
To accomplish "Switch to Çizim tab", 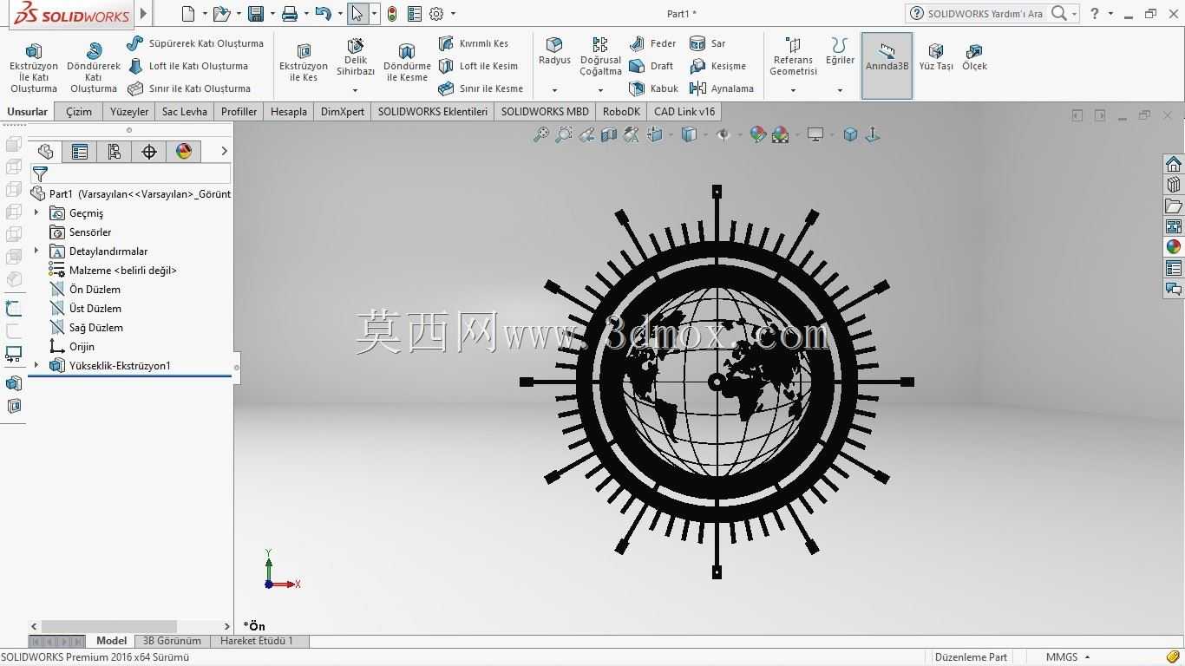I will coord(79,112).
